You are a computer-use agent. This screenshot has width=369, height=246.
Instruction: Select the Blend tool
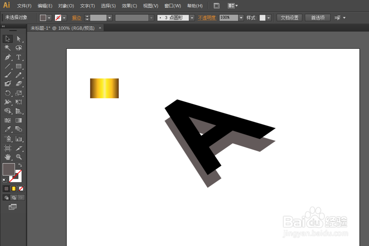(18, 129)
